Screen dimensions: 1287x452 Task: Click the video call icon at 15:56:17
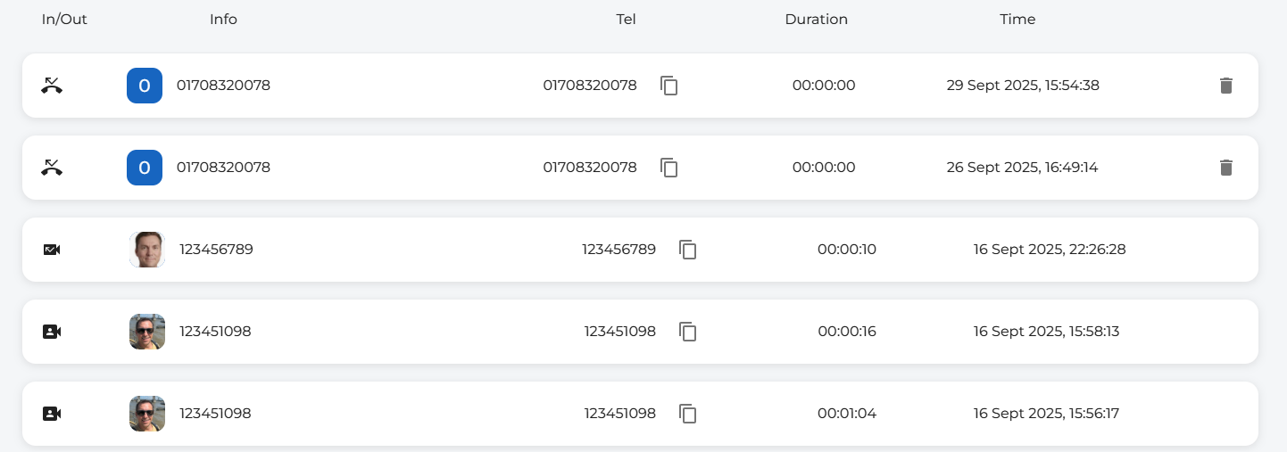tap(52, 414)
